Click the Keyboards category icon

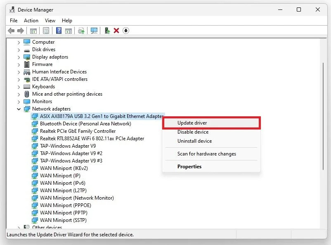(x=27, y=87)
